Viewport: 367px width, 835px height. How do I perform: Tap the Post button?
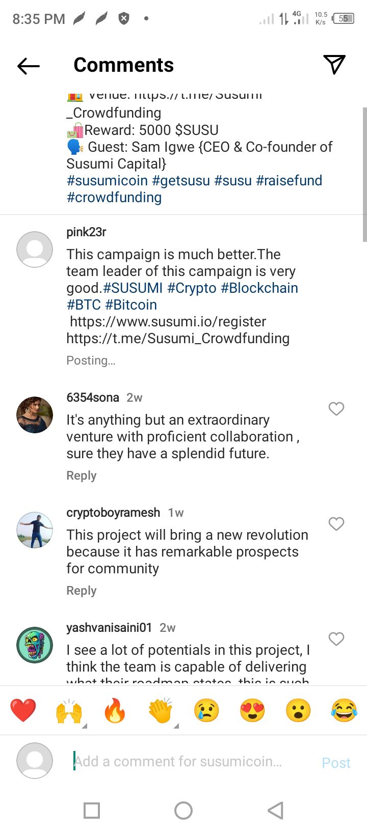tap(336, 762)
